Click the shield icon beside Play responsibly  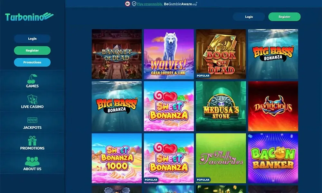134,4
